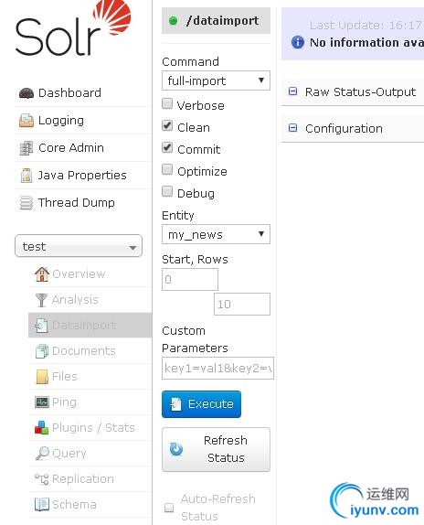
Task: Click the Analysis funnel icon
Action: [41, 300]
